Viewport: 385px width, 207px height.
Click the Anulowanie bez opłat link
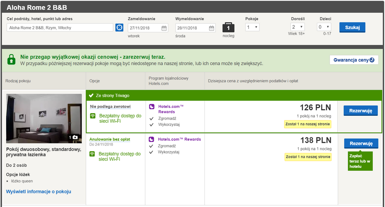[x=110, y=139]
